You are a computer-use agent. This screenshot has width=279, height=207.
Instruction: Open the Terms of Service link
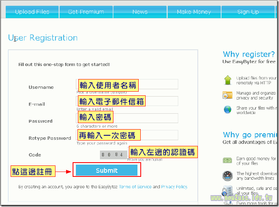[x=135, y=187]
